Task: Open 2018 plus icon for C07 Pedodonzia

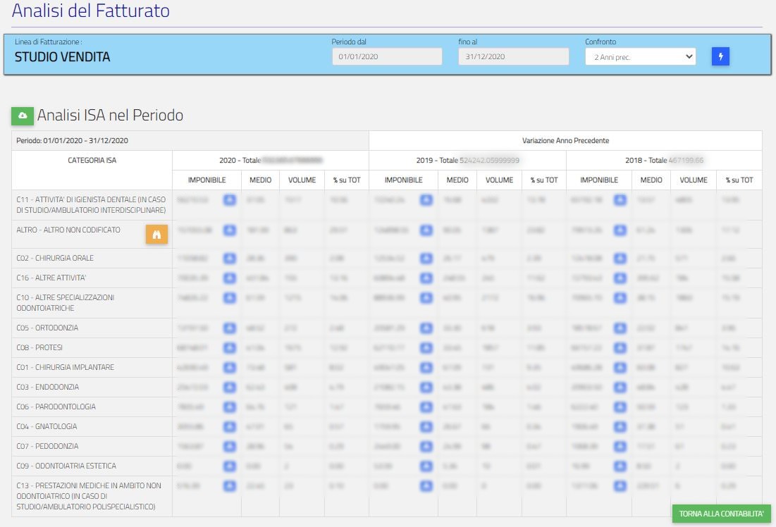Action: (620, 446)
